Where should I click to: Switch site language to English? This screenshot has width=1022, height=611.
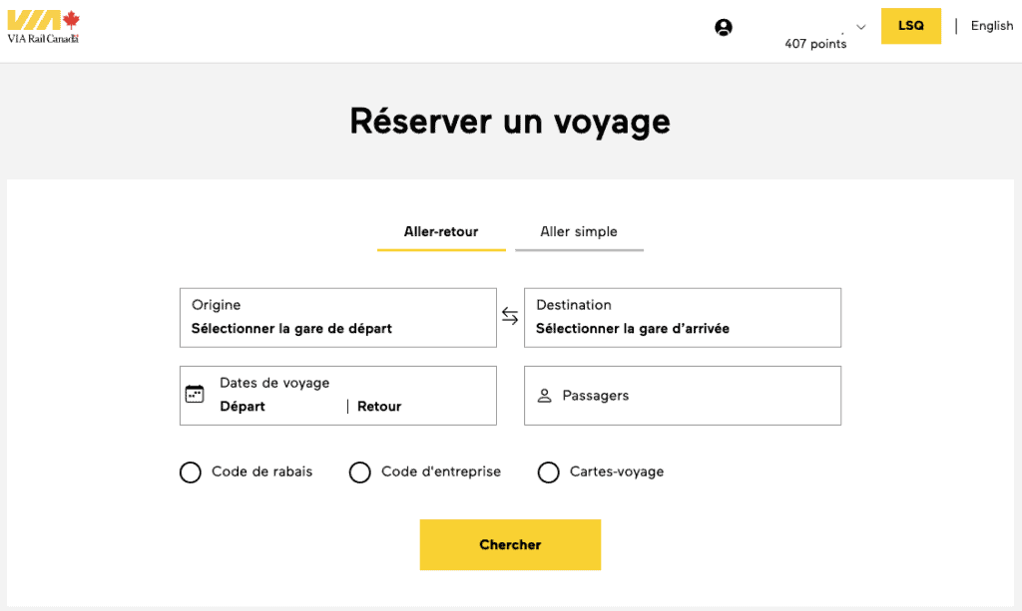991,25
